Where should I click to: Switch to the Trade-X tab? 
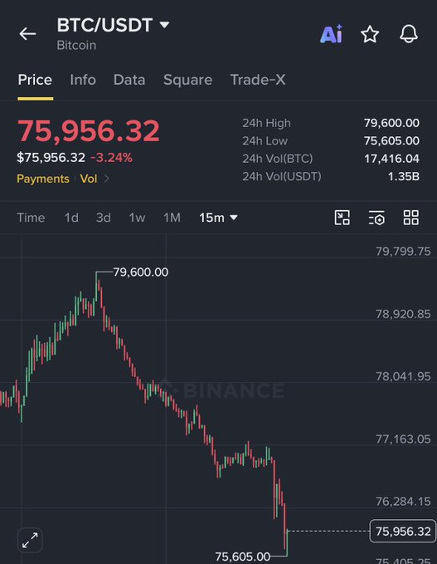coord(258,80)
